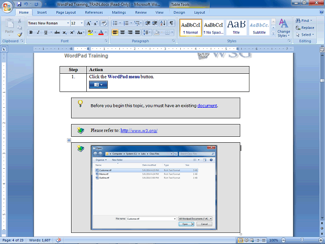Click the Words: 1,607 status bar
The image size is (325, 244).
coord(40,240)
